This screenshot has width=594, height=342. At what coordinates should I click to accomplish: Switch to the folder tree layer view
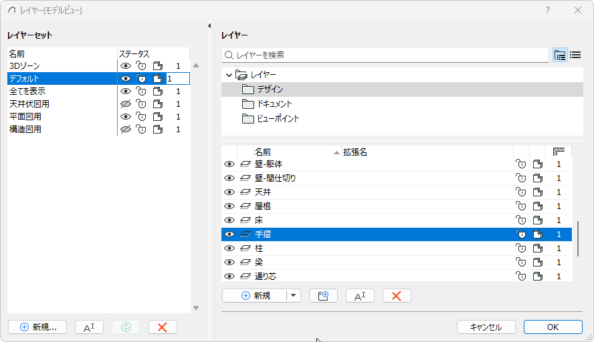(560, 55)
